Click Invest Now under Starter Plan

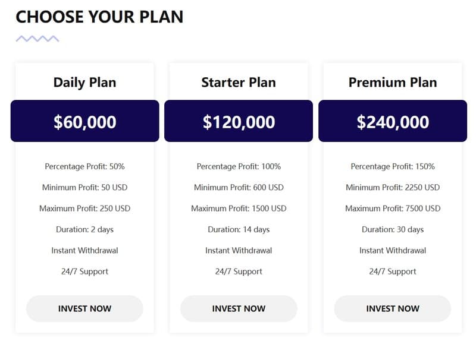pos(239,308)
